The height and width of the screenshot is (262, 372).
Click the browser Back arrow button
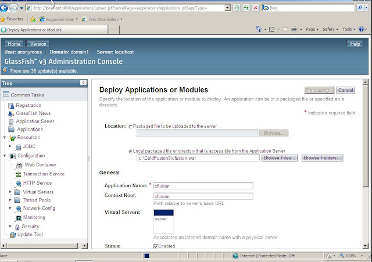click(3, 8)
